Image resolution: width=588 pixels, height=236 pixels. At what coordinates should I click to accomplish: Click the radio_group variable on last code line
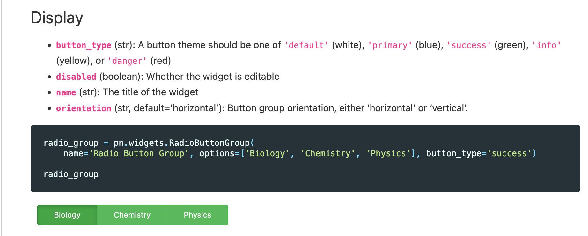click(71, 174)
